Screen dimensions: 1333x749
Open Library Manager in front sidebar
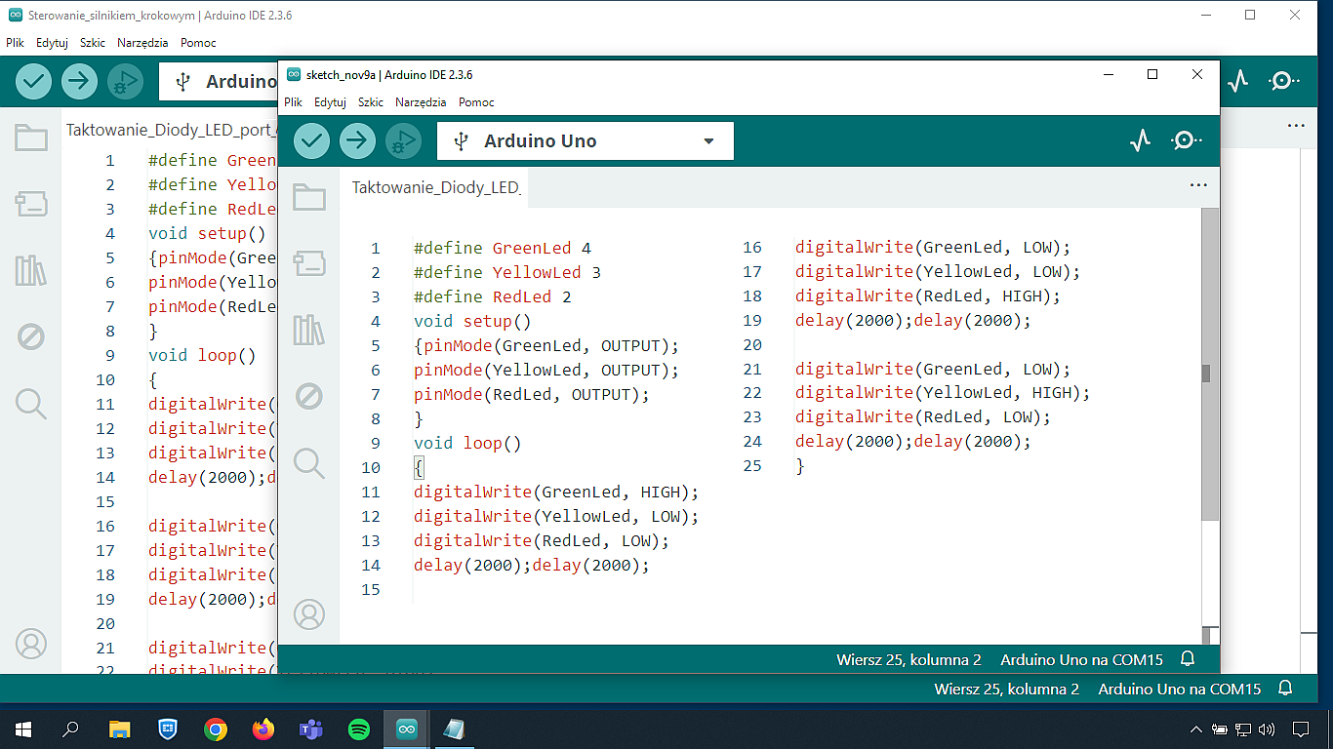click(309, 331)
